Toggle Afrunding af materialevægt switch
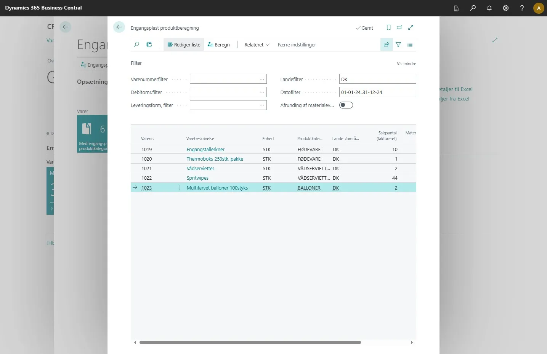Image resolution: width=547 pixels, height=354 pixels. click(x=346, y=105)
